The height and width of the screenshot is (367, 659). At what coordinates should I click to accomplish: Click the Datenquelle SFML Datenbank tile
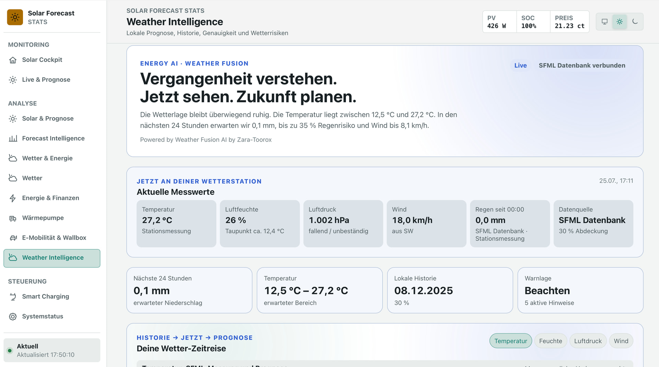point(593,224)
